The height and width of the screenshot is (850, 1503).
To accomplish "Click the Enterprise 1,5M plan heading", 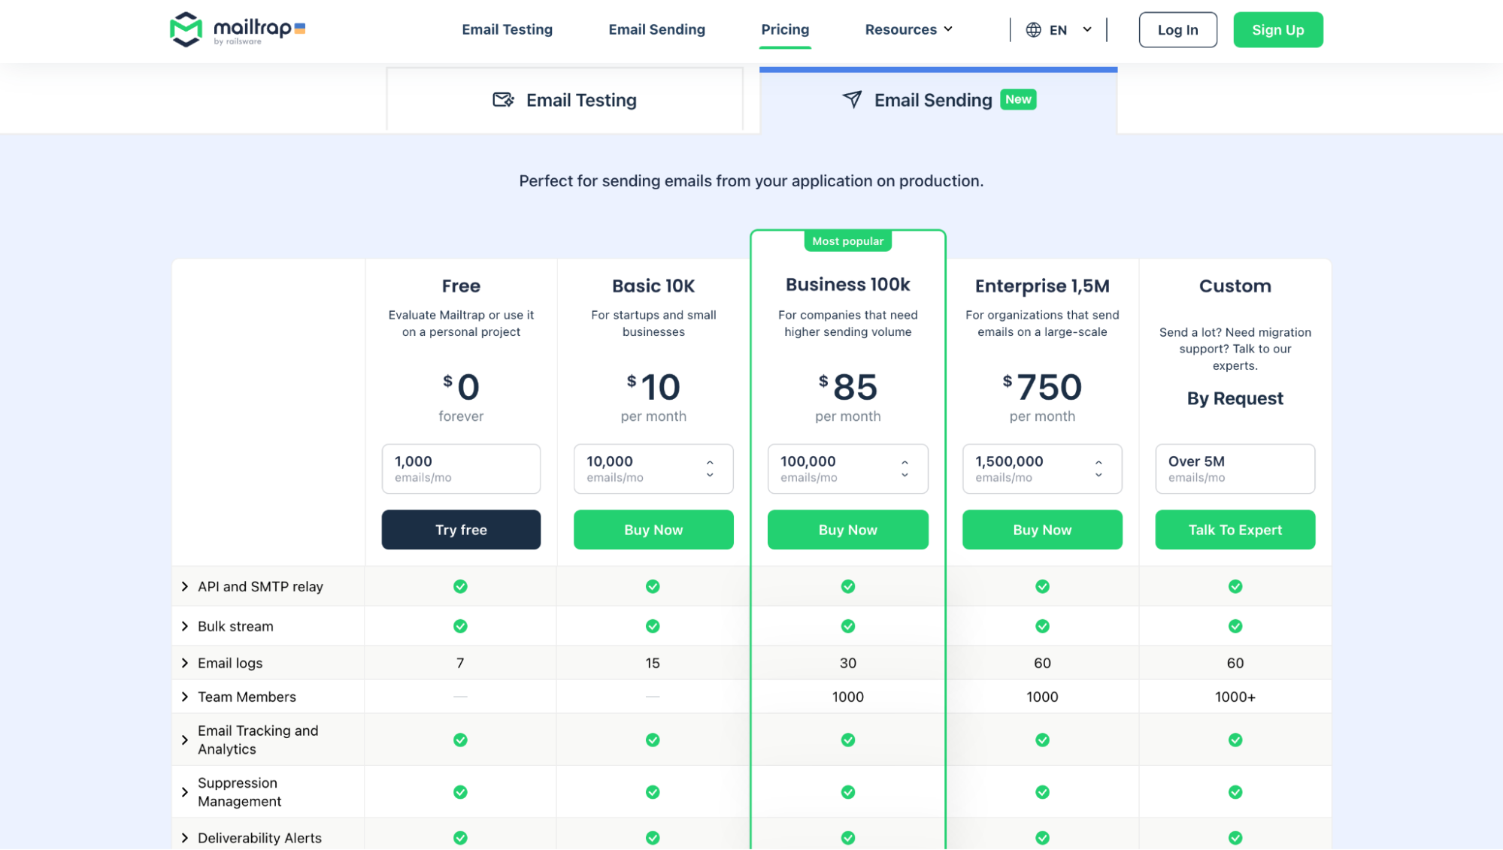I will point(1042,286).
